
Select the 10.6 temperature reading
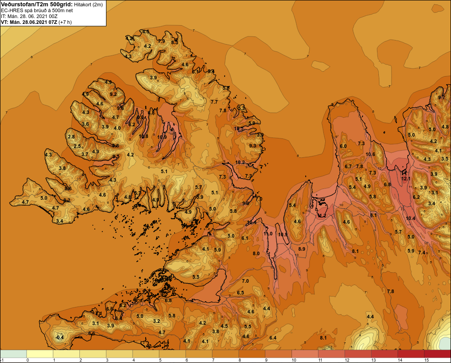370,154
